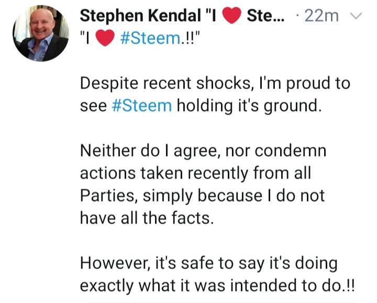Click the 'Parties, simply because' text line

click(x=203, y=196)
